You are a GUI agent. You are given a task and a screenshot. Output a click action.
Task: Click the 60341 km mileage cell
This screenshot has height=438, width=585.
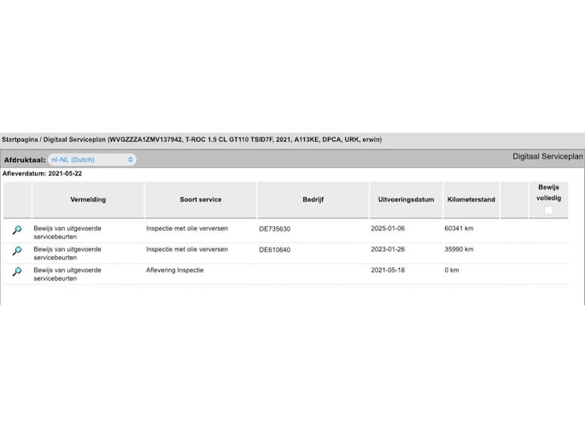pyautogui.click(x=459, y=229)
